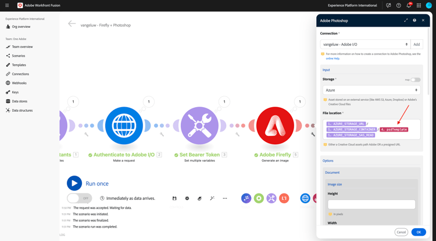This screenshot has width=436, height=241.
Task: Click the 4. psdTemplate variable pill
Action: (x=394, y=129)
